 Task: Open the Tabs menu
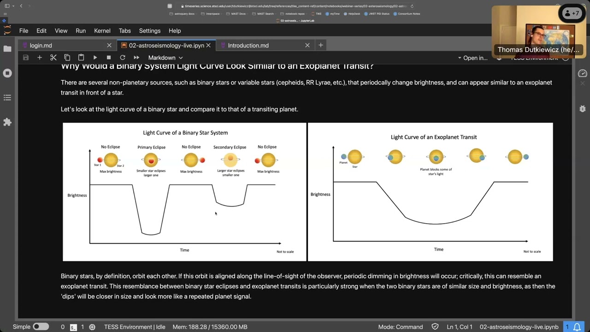pos(125,30)
